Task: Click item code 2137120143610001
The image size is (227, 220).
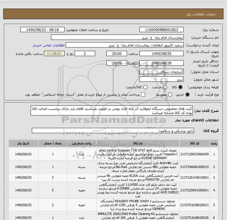Action: point(195,177)
